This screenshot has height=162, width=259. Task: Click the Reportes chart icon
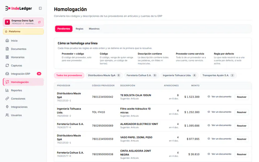pos(7,90)
